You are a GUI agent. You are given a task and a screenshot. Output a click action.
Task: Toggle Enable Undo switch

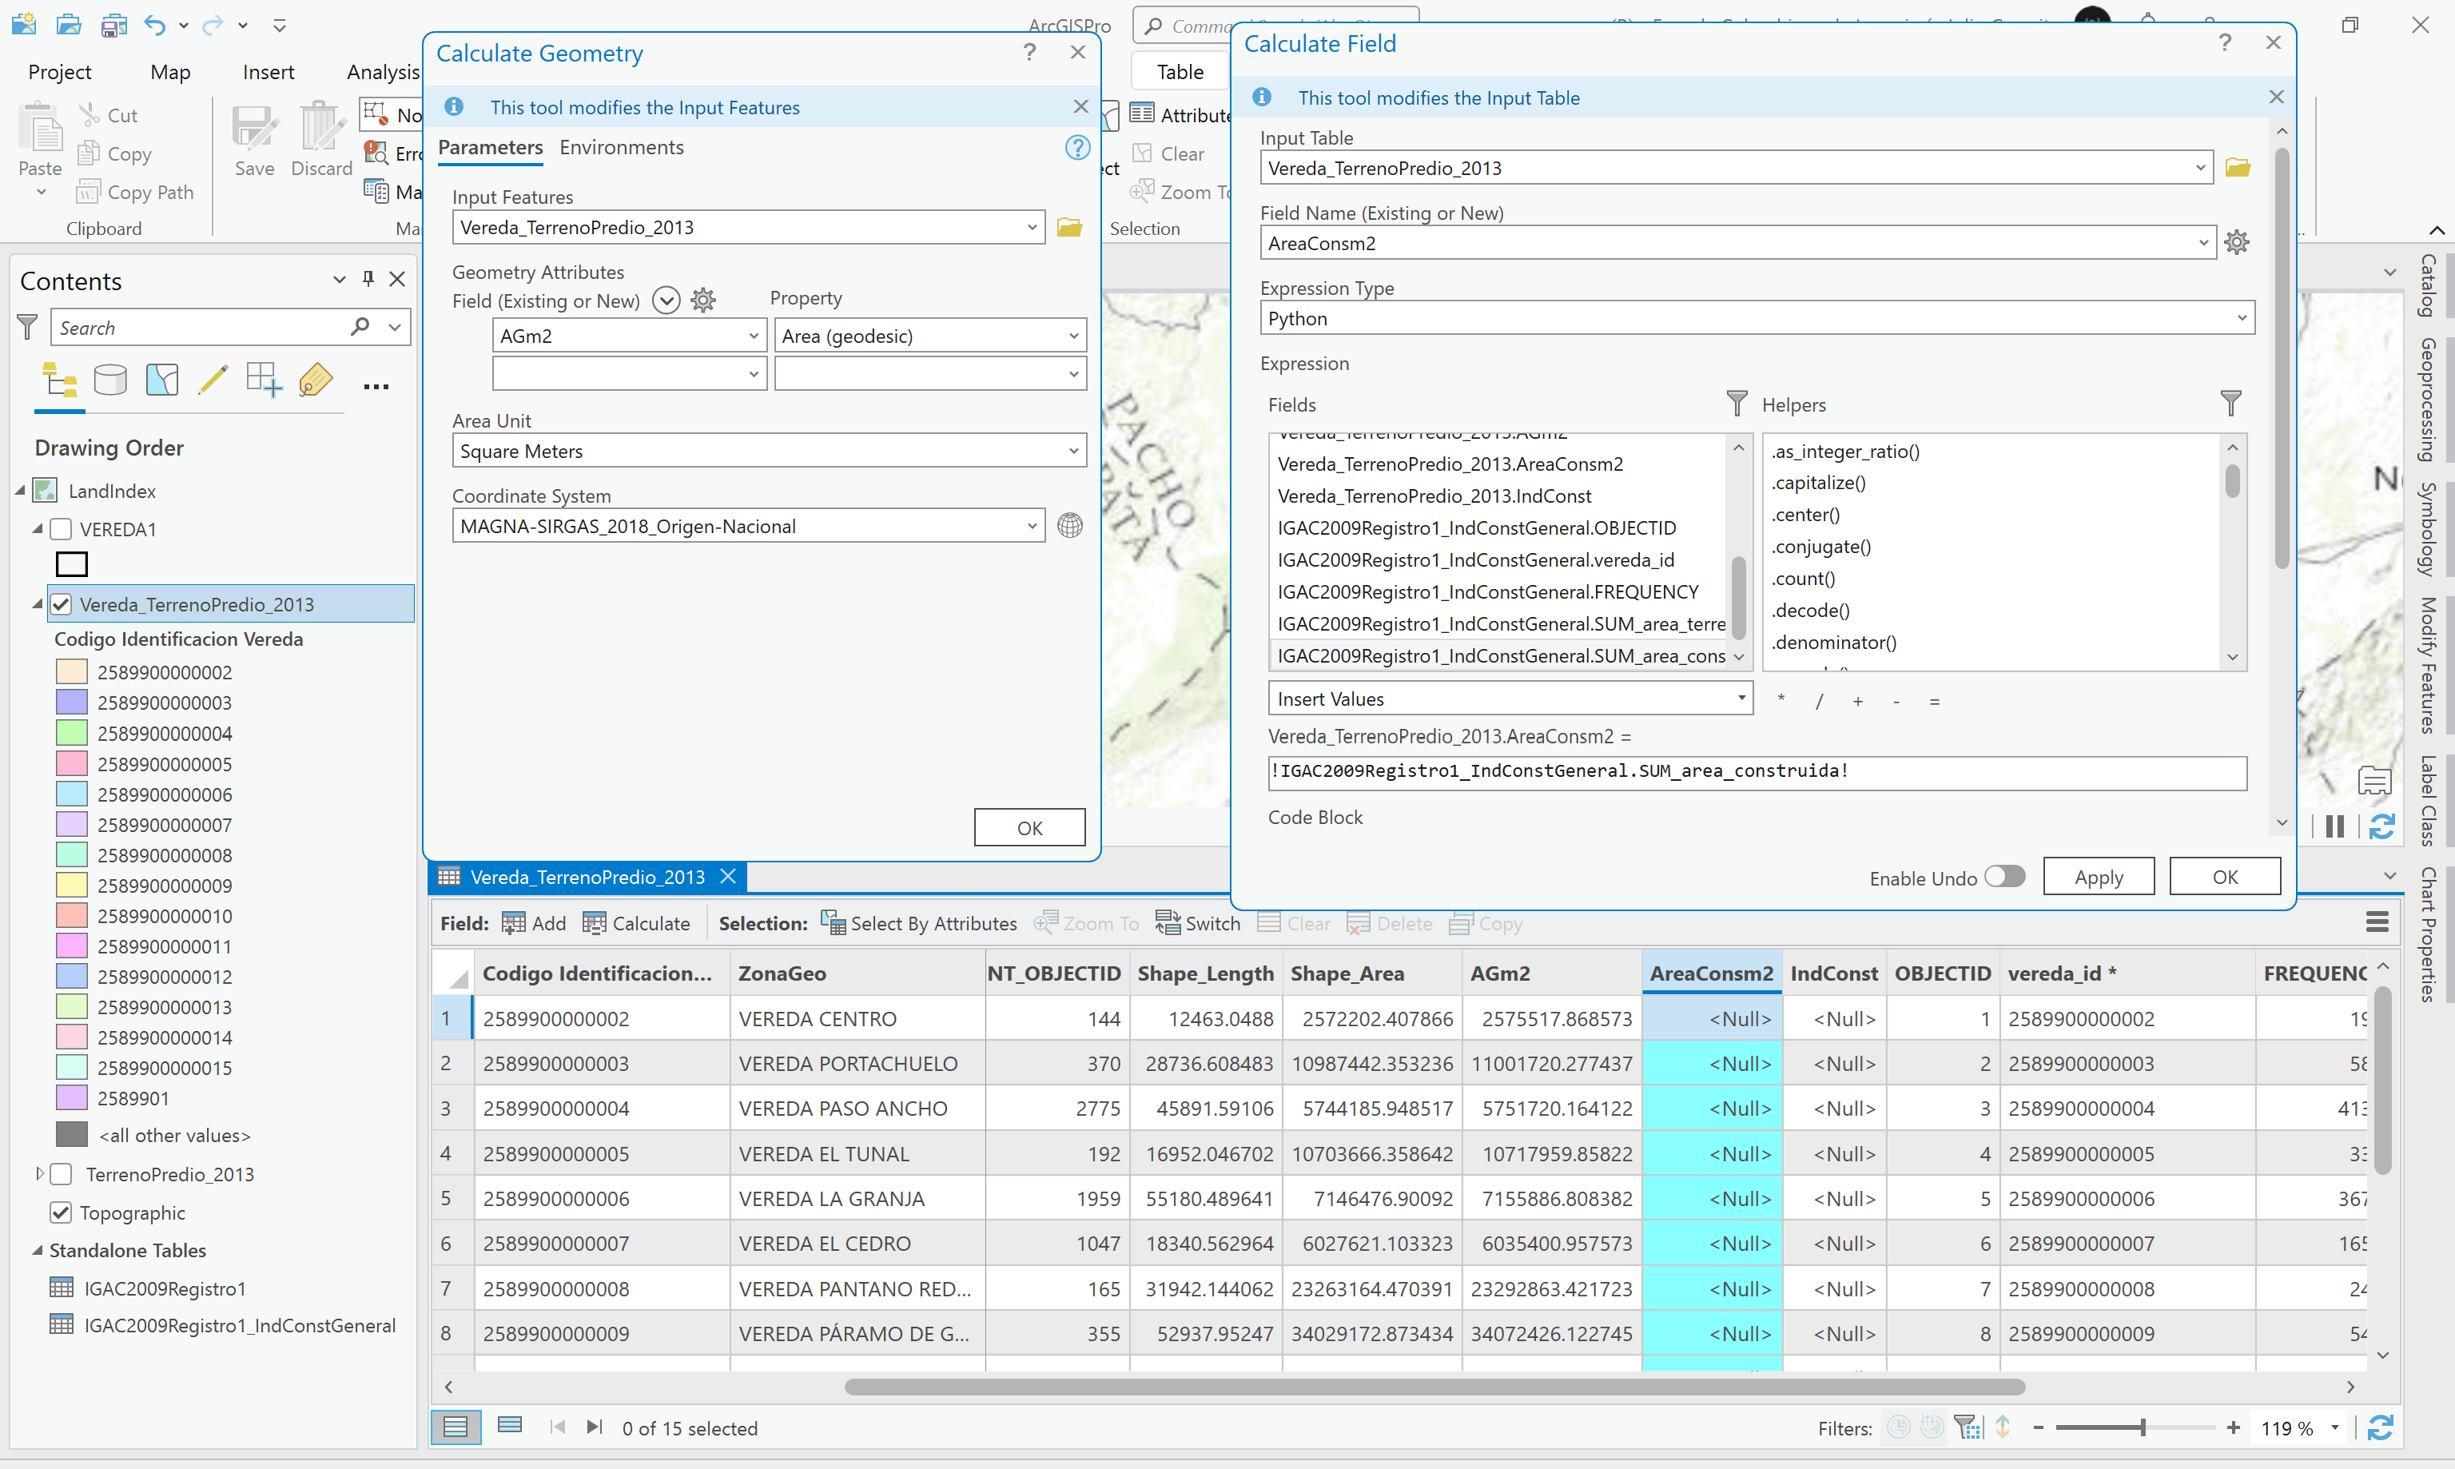click(2005, 877)
